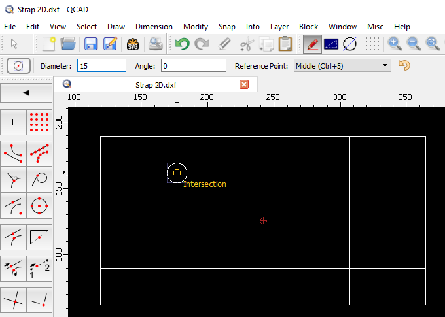445x317 pixels.
Task: Click into the Angle input field
Action: [x=193, y=65]
